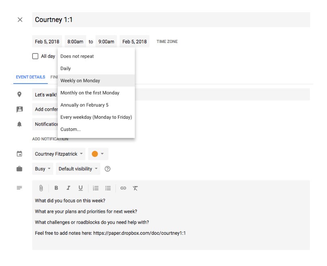Switch to the Event Details tab

(x=30, y=77)
